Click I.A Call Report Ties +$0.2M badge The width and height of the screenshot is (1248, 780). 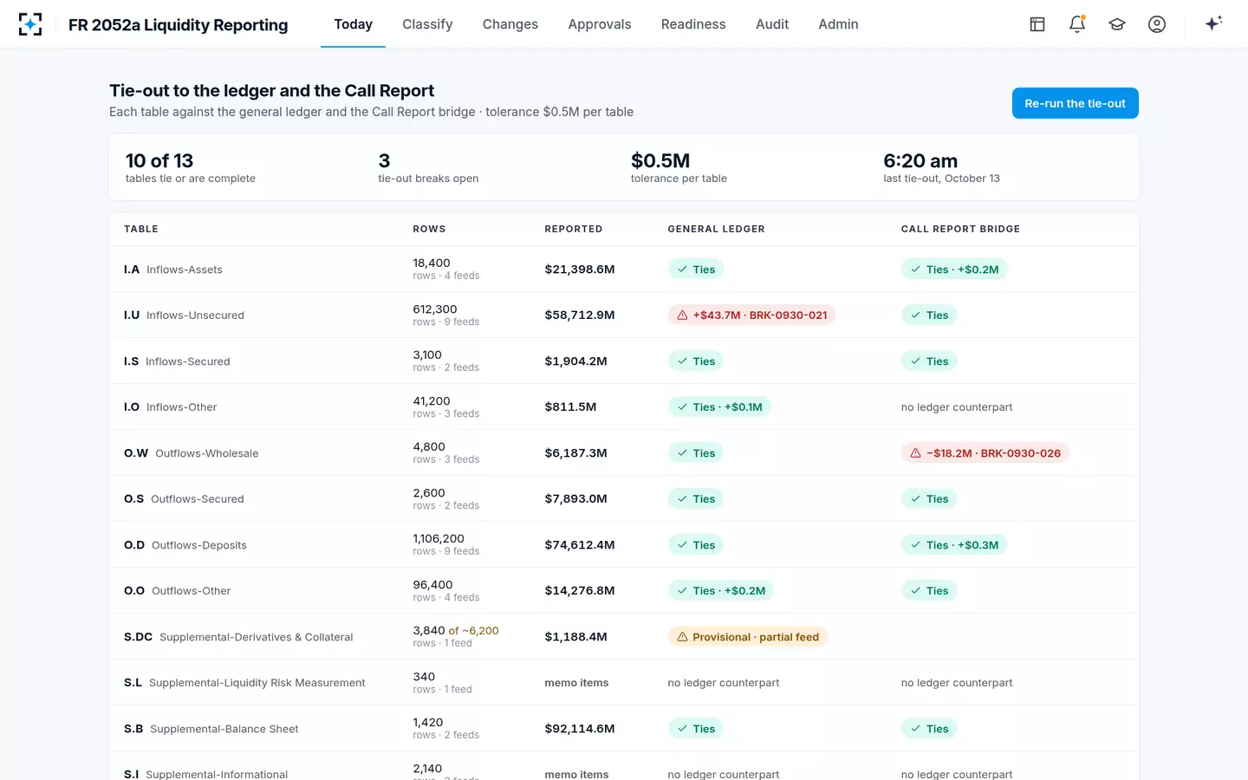954,270
